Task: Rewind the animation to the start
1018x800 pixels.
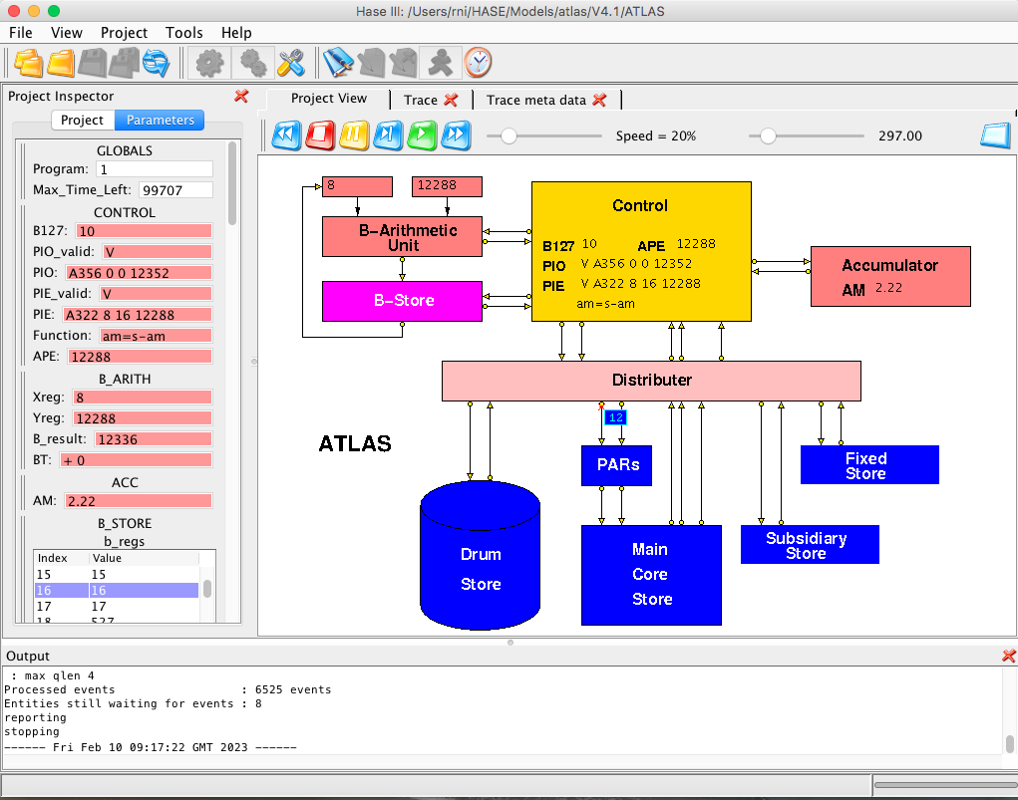Action: tap(286, 134)
